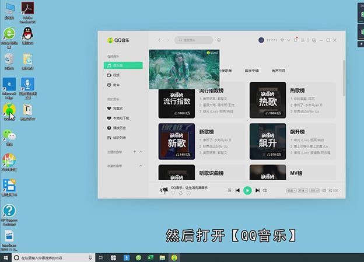Open the Microsoft Edge desktop shortcut
This screenshot has width=364, height=262.
pyautogui.click(x=9, y=89)
